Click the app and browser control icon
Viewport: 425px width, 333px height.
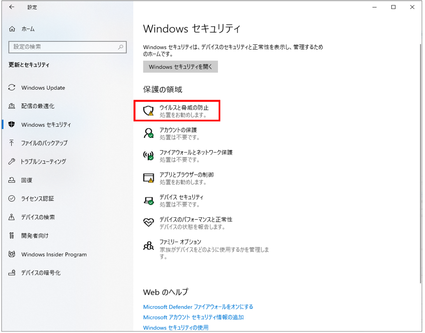(148, 178)
